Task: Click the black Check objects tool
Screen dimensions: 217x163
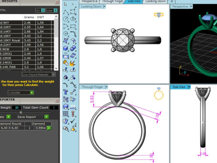Action: point(73,121)
